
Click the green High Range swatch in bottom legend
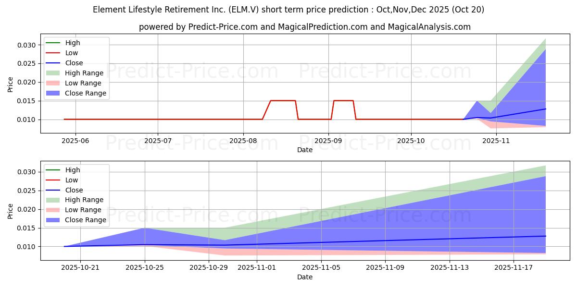pos(53,200)
